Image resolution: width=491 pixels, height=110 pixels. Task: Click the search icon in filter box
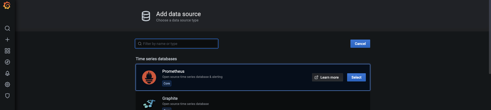click(x=140, y=44)
